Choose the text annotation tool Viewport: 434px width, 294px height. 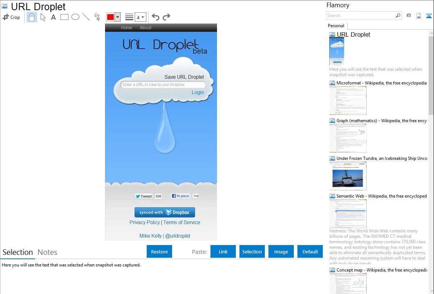pos(53,17)
